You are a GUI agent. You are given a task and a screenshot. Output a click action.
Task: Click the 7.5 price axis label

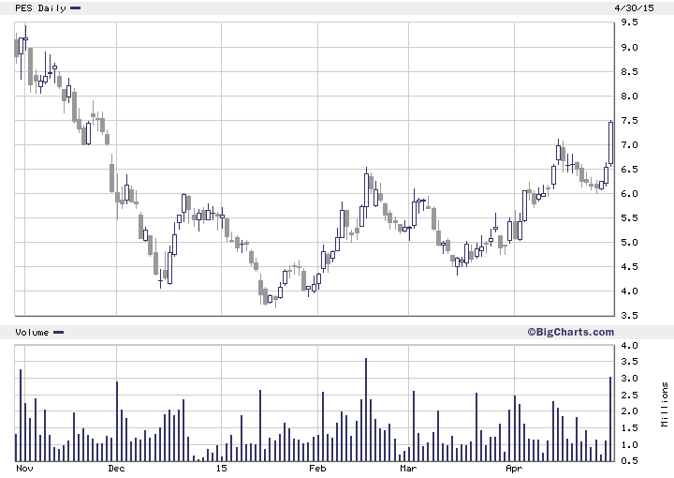[629, 121]
